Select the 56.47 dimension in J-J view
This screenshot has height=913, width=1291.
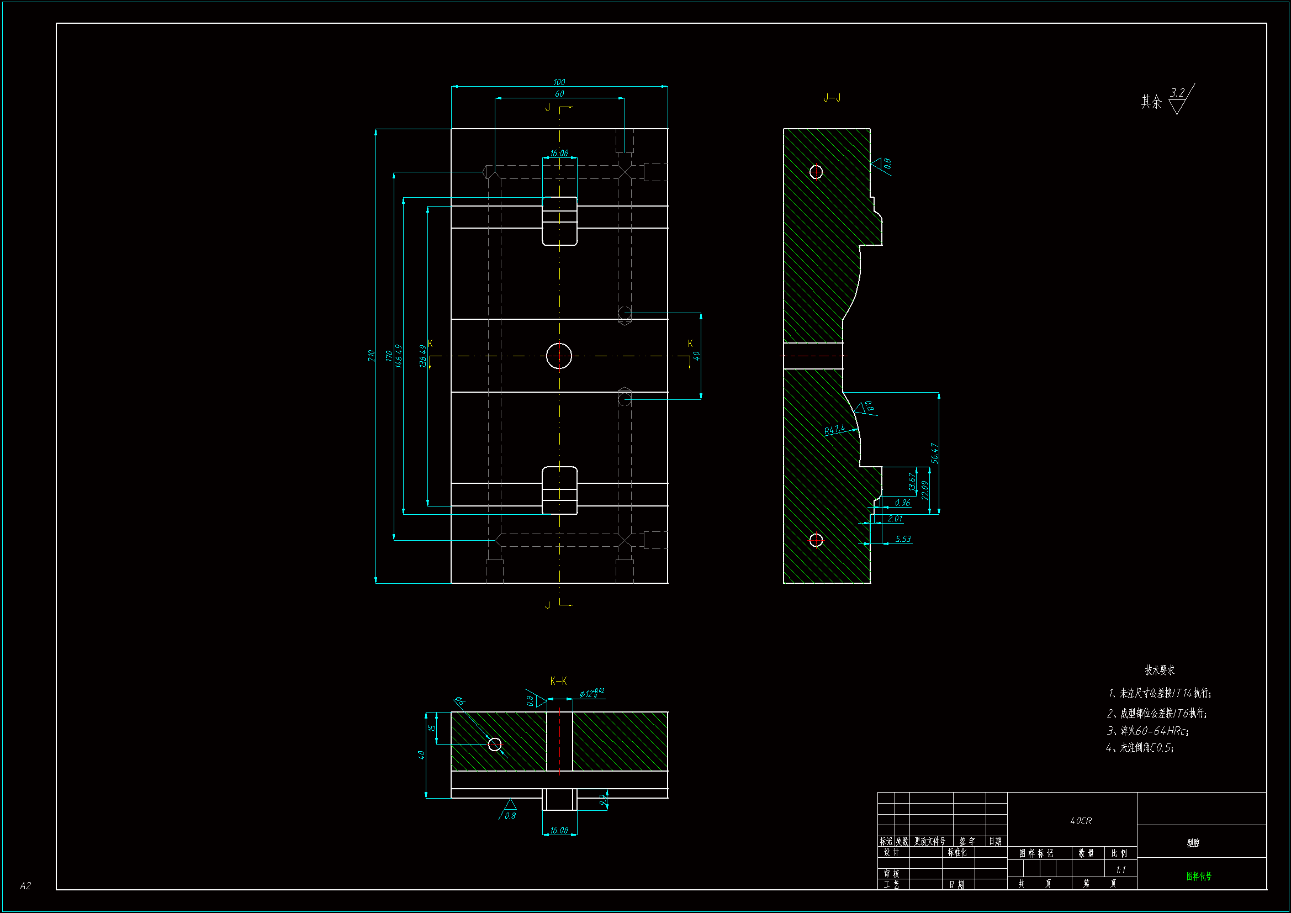934,453
